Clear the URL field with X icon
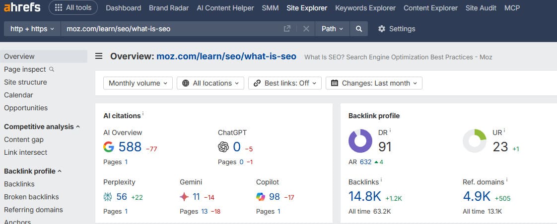The height and width of the screenshot is (224, 557). (x=306, y=29)
